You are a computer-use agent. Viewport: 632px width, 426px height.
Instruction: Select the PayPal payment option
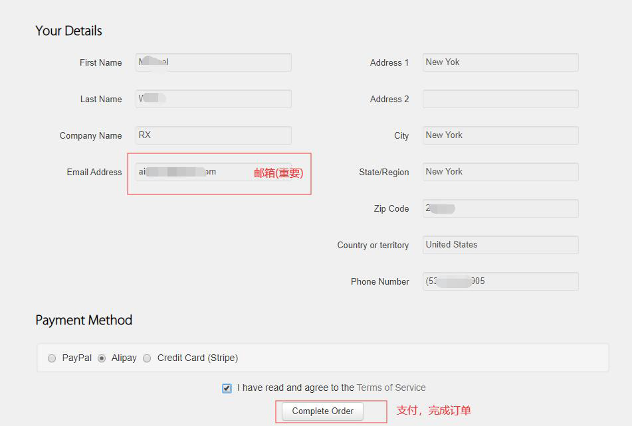click(x=52, y=358)
